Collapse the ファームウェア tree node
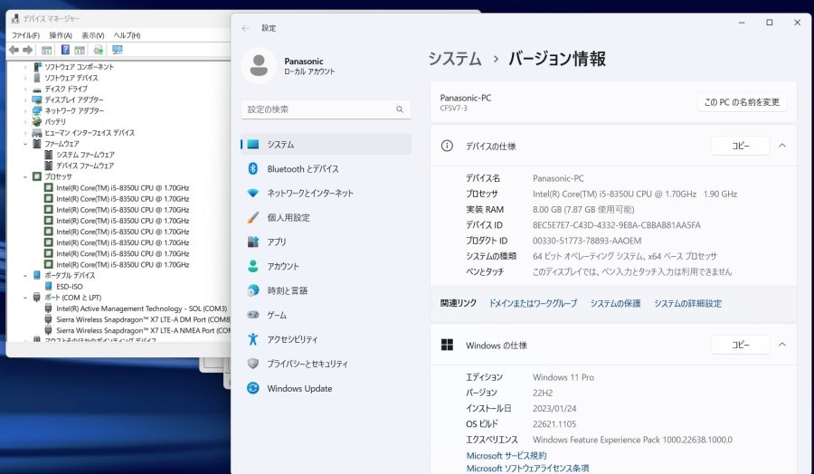The height and width of the screenshot is (474, 814). click(x=25, y=144)
